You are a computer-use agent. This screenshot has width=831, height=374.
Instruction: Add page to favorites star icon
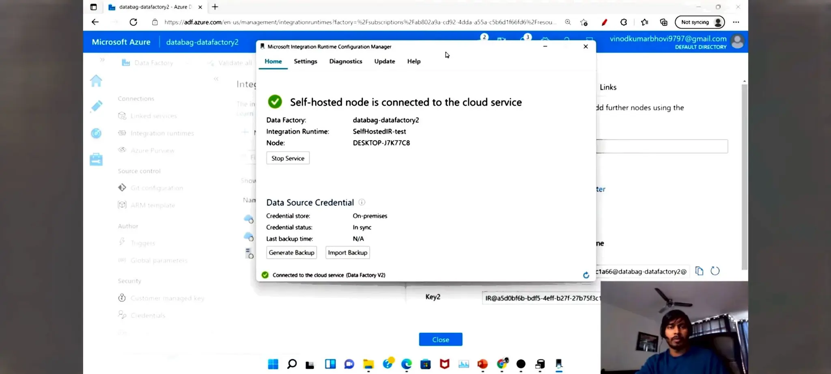click(x=584, y=22)
